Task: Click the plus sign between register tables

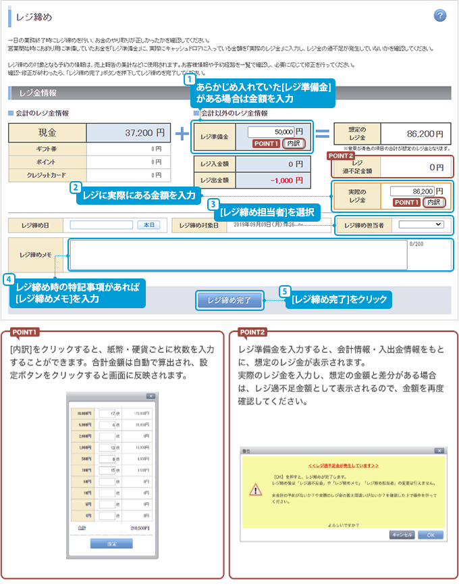Action: click(182, 133)
